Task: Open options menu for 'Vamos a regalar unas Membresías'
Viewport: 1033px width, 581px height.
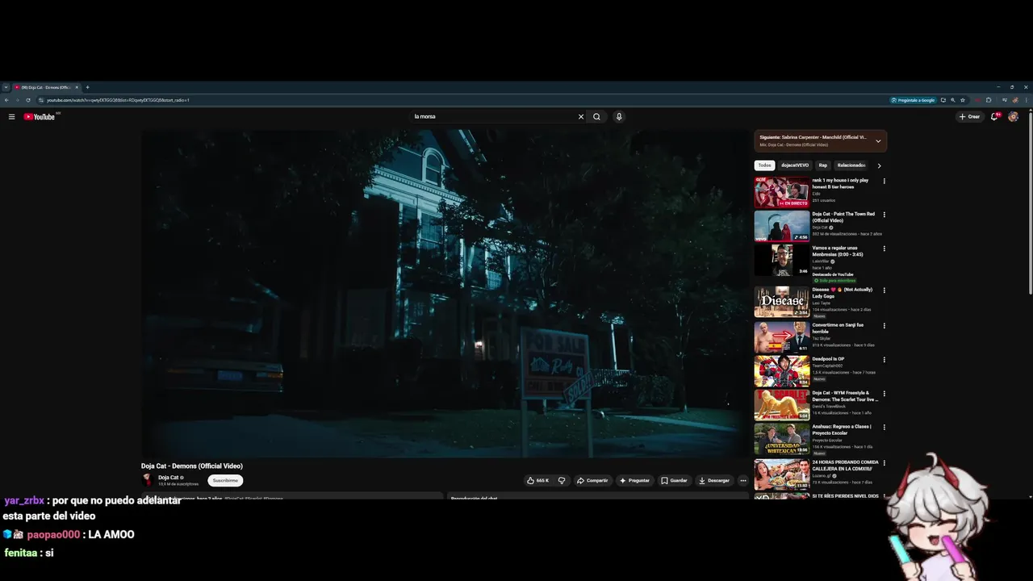Action: (x=884, y=249)
